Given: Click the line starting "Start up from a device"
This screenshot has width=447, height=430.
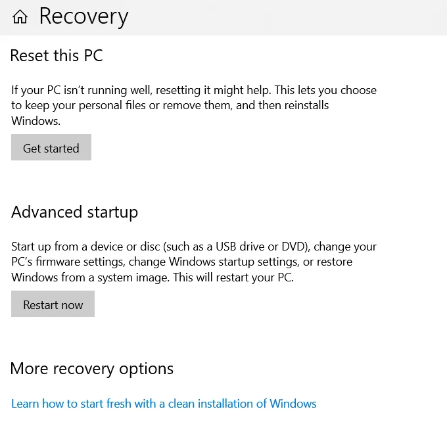Looking at the screenshot, I should coord(194,247).
